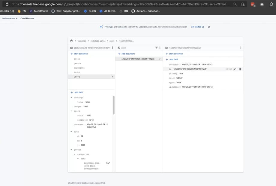The height and width of the screenshot is (186, 276).
Task: Open the BQ bookmark
Action: tap(124, 11)
